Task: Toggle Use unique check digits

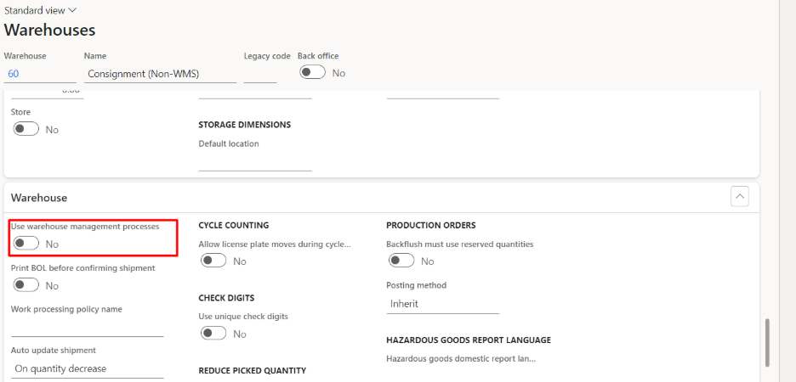Action: (x=213, y=334)
